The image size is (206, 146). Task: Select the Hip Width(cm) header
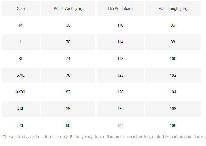click(120, 9)
